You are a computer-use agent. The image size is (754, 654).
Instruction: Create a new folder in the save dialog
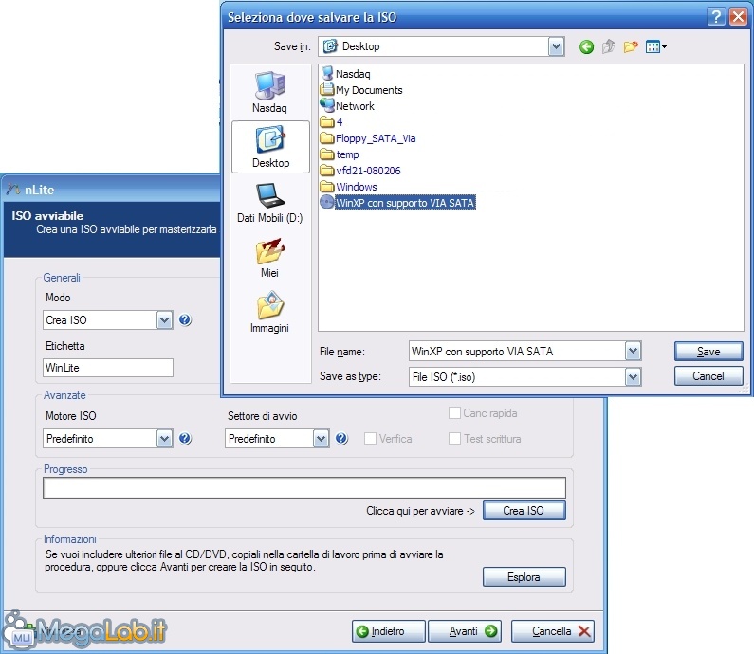631,46
